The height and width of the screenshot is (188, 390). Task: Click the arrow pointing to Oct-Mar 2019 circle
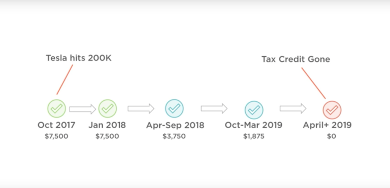pyautogui.click(x=214, y=108)
